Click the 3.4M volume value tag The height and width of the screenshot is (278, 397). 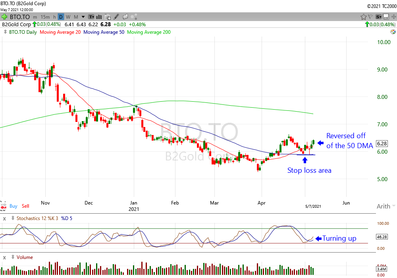pyautogui.click(x=381, y=269)
